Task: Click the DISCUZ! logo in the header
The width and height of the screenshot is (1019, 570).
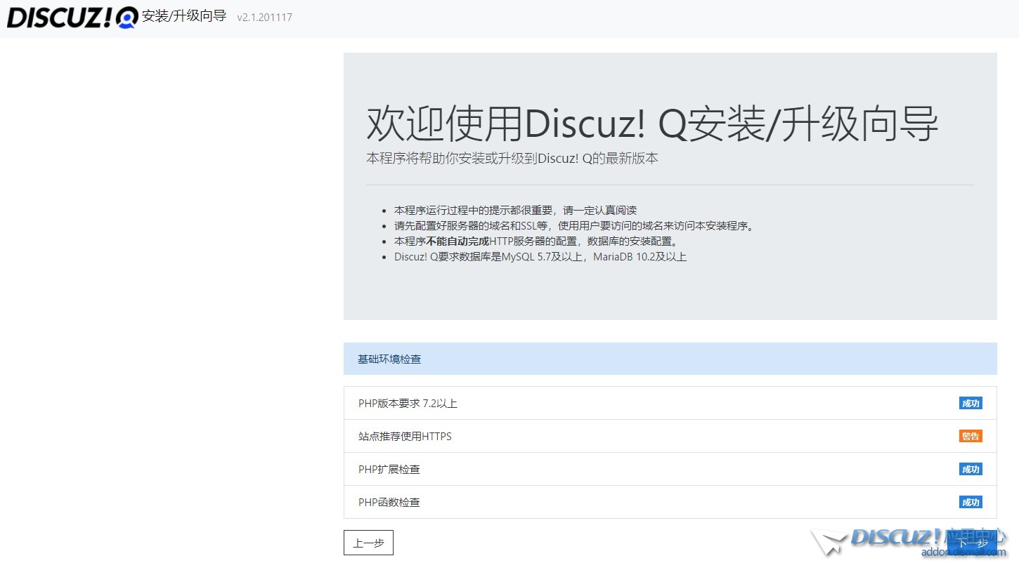Action: click(x=59, y=18)
